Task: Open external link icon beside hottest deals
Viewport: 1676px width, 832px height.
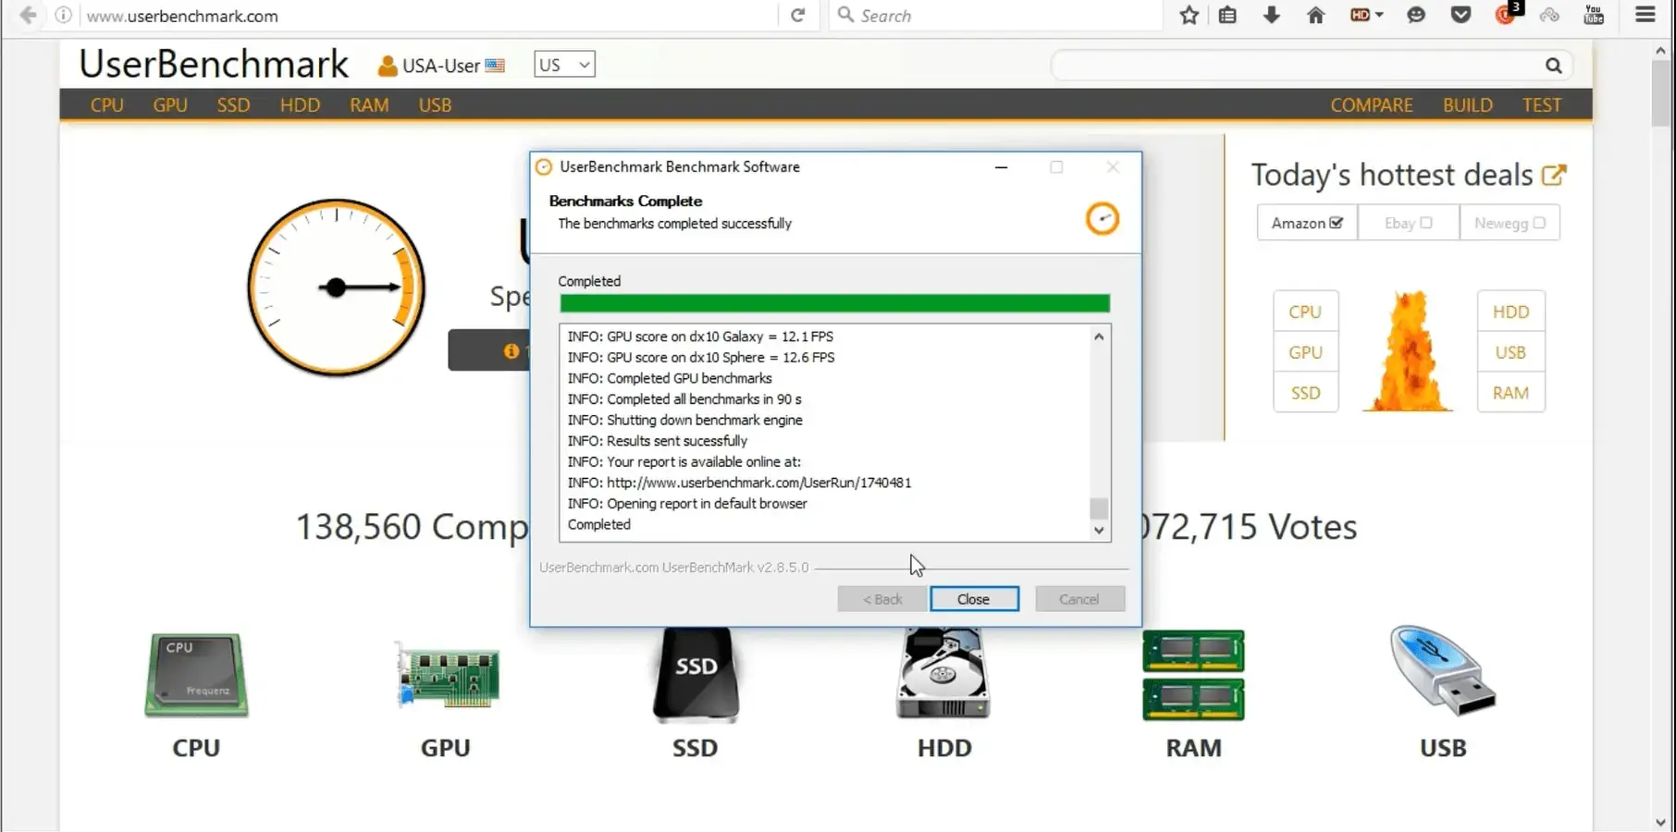Action: pos(1554,175)
